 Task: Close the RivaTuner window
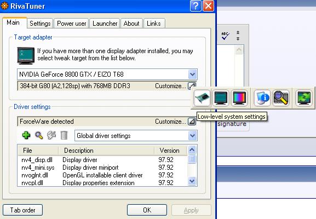point(208,6)
